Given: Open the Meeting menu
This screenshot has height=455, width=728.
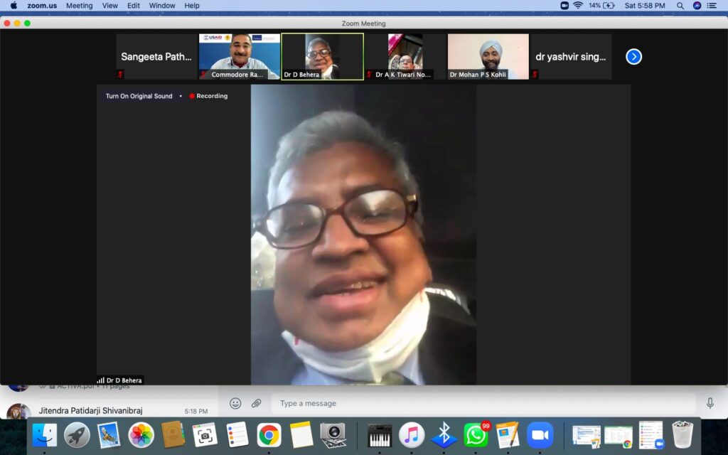Looking at the screenshot, I should coord(79,6).
